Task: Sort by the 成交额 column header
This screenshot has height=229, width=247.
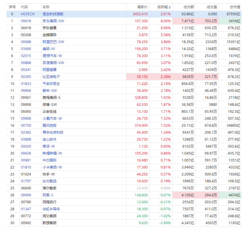Action: (189, 7)
